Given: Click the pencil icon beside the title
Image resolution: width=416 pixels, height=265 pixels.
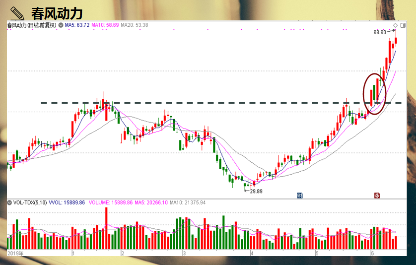Looking at the screenshot, I should click(17, 11).
